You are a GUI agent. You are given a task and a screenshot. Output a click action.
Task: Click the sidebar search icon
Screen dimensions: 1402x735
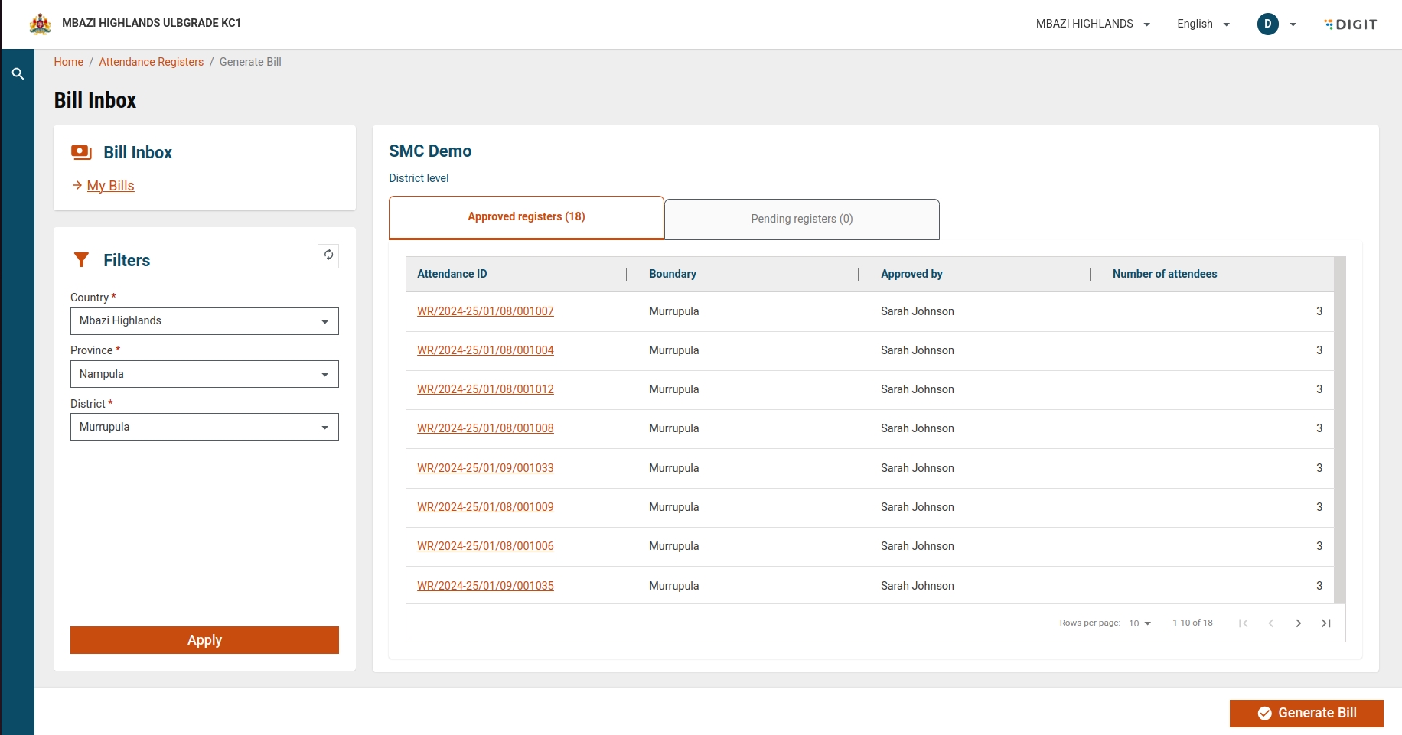pyautogui.click(x=18, y=74)
